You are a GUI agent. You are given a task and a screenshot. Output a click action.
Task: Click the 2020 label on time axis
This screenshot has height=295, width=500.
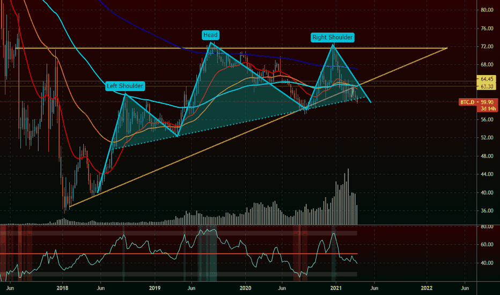(x=245, y=288)
